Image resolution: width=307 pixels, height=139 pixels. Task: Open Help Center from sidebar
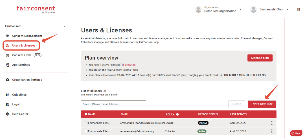(20, 114)
